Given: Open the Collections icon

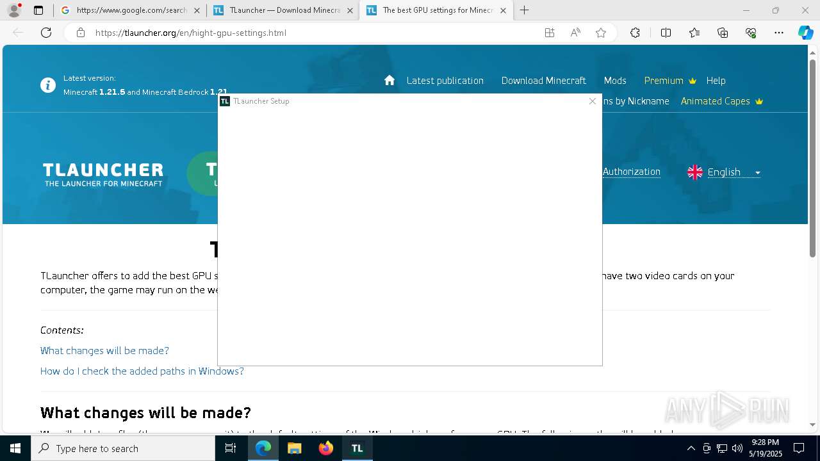Looking at the screenshot, I should click(x=723, y=33).
